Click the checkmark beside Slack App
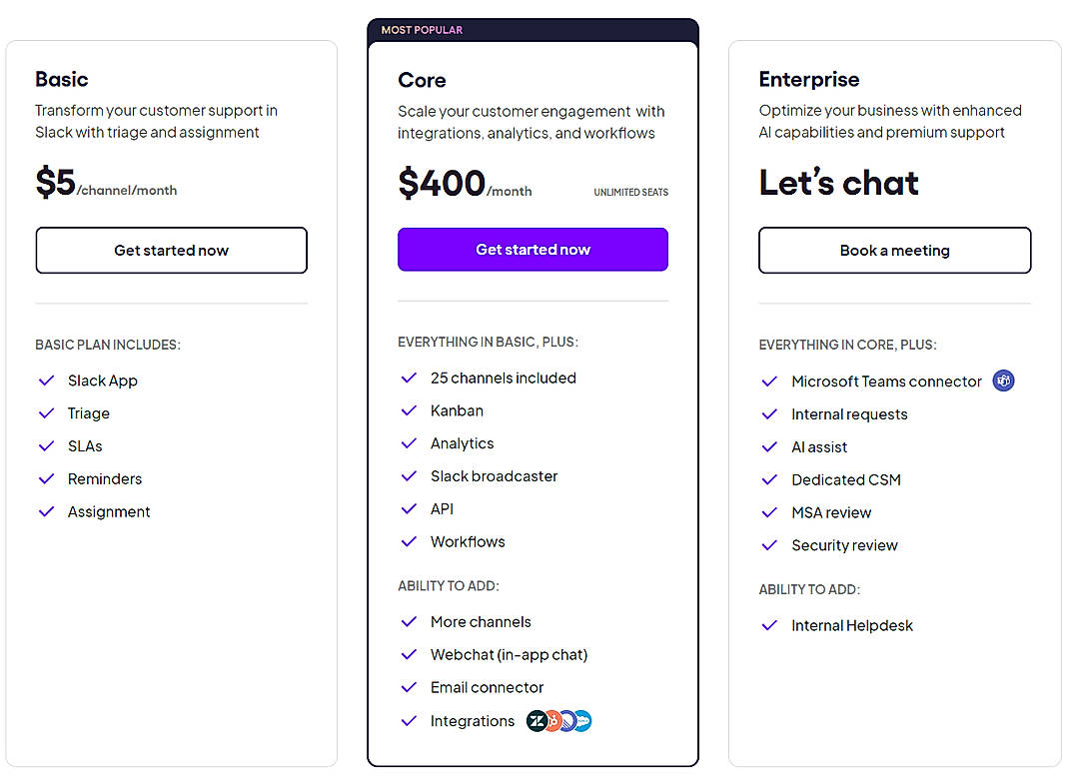The width and height of the screenshot is (1069, 780). tap(46, 380)
